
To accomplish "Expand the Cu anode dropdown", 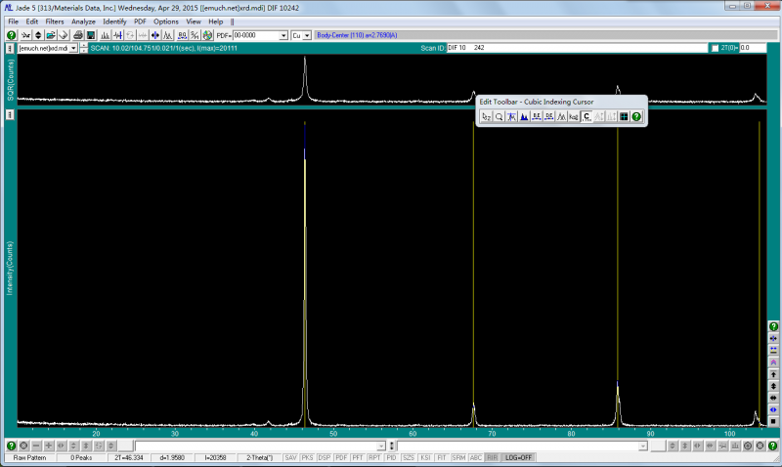I will tap(306, 35).
